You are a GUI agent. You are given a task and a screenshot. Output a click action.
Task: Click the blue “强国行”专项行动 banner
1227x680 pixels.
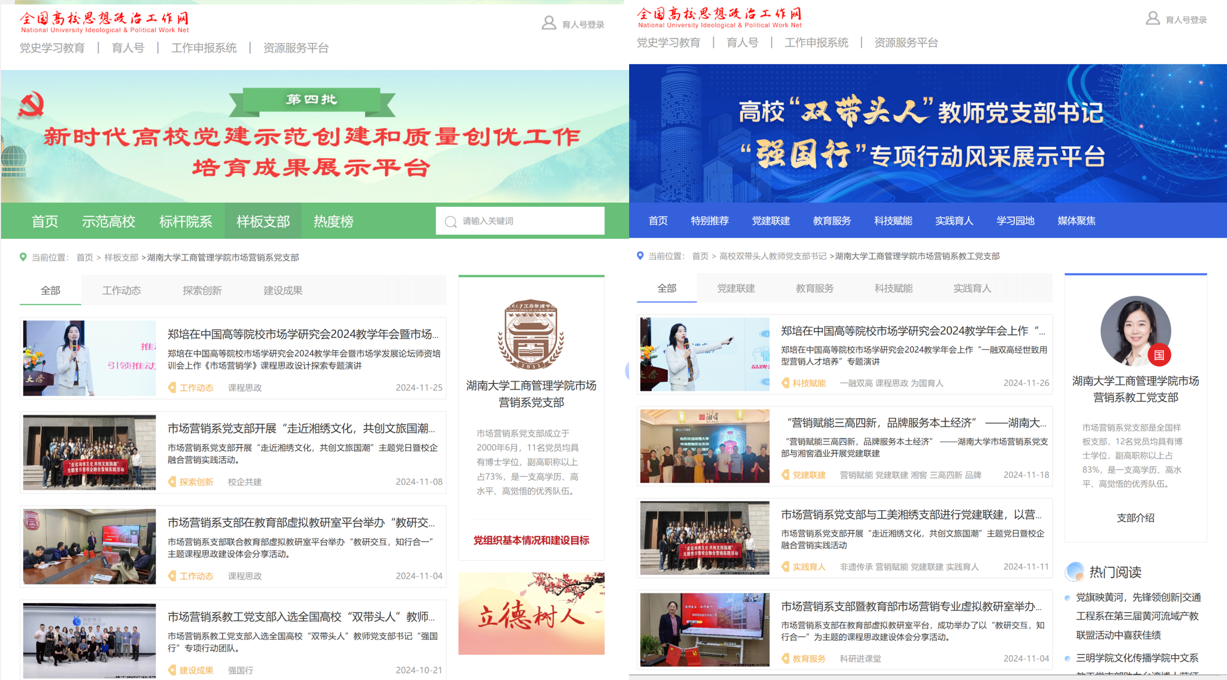point(928,133)
